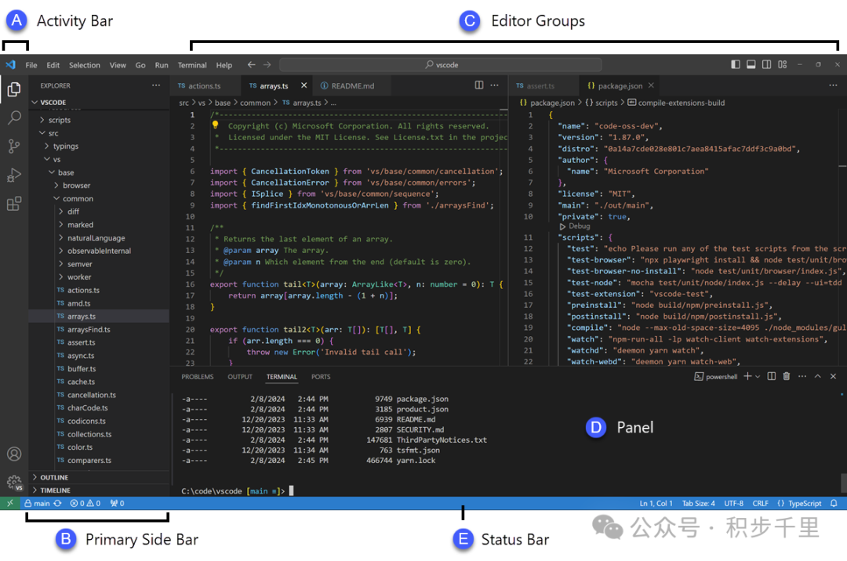Open More Actions for right editor group
Viewport: 847px width, 561px height.
click(x=833, y=85)
